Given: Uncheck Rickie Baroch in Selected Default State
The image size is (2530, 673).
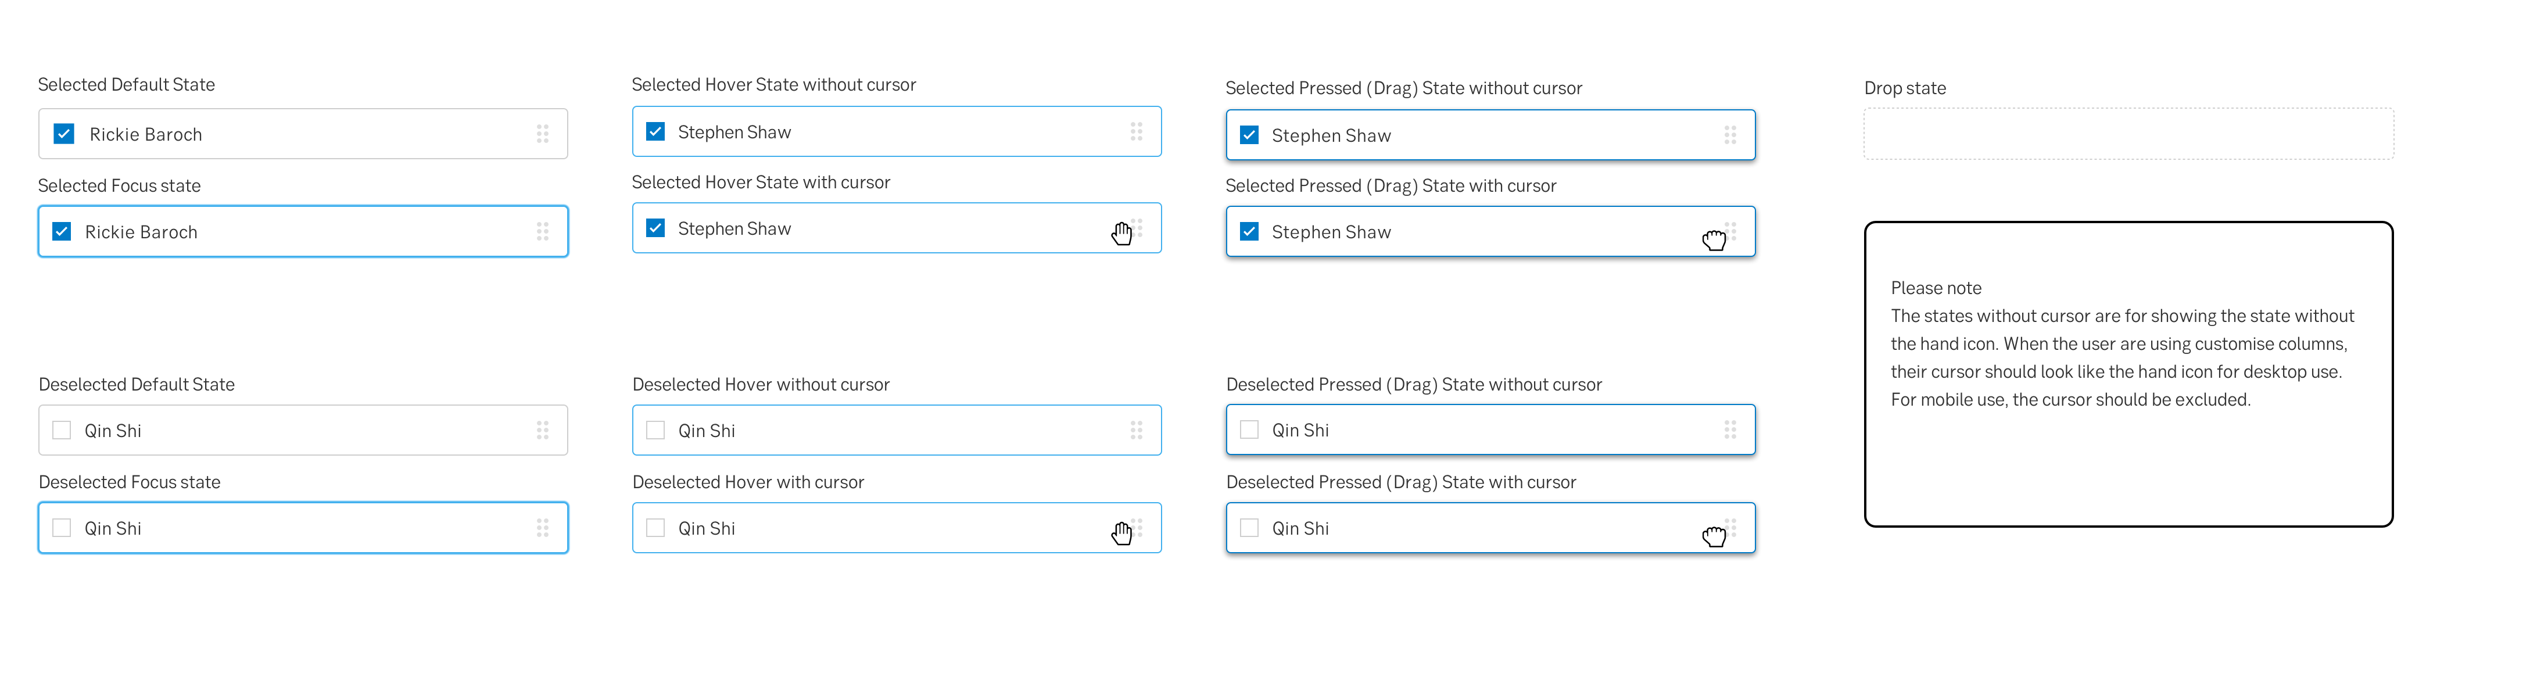Looking at the screenshot, I should pyautogui.click(x=64, y=134).
